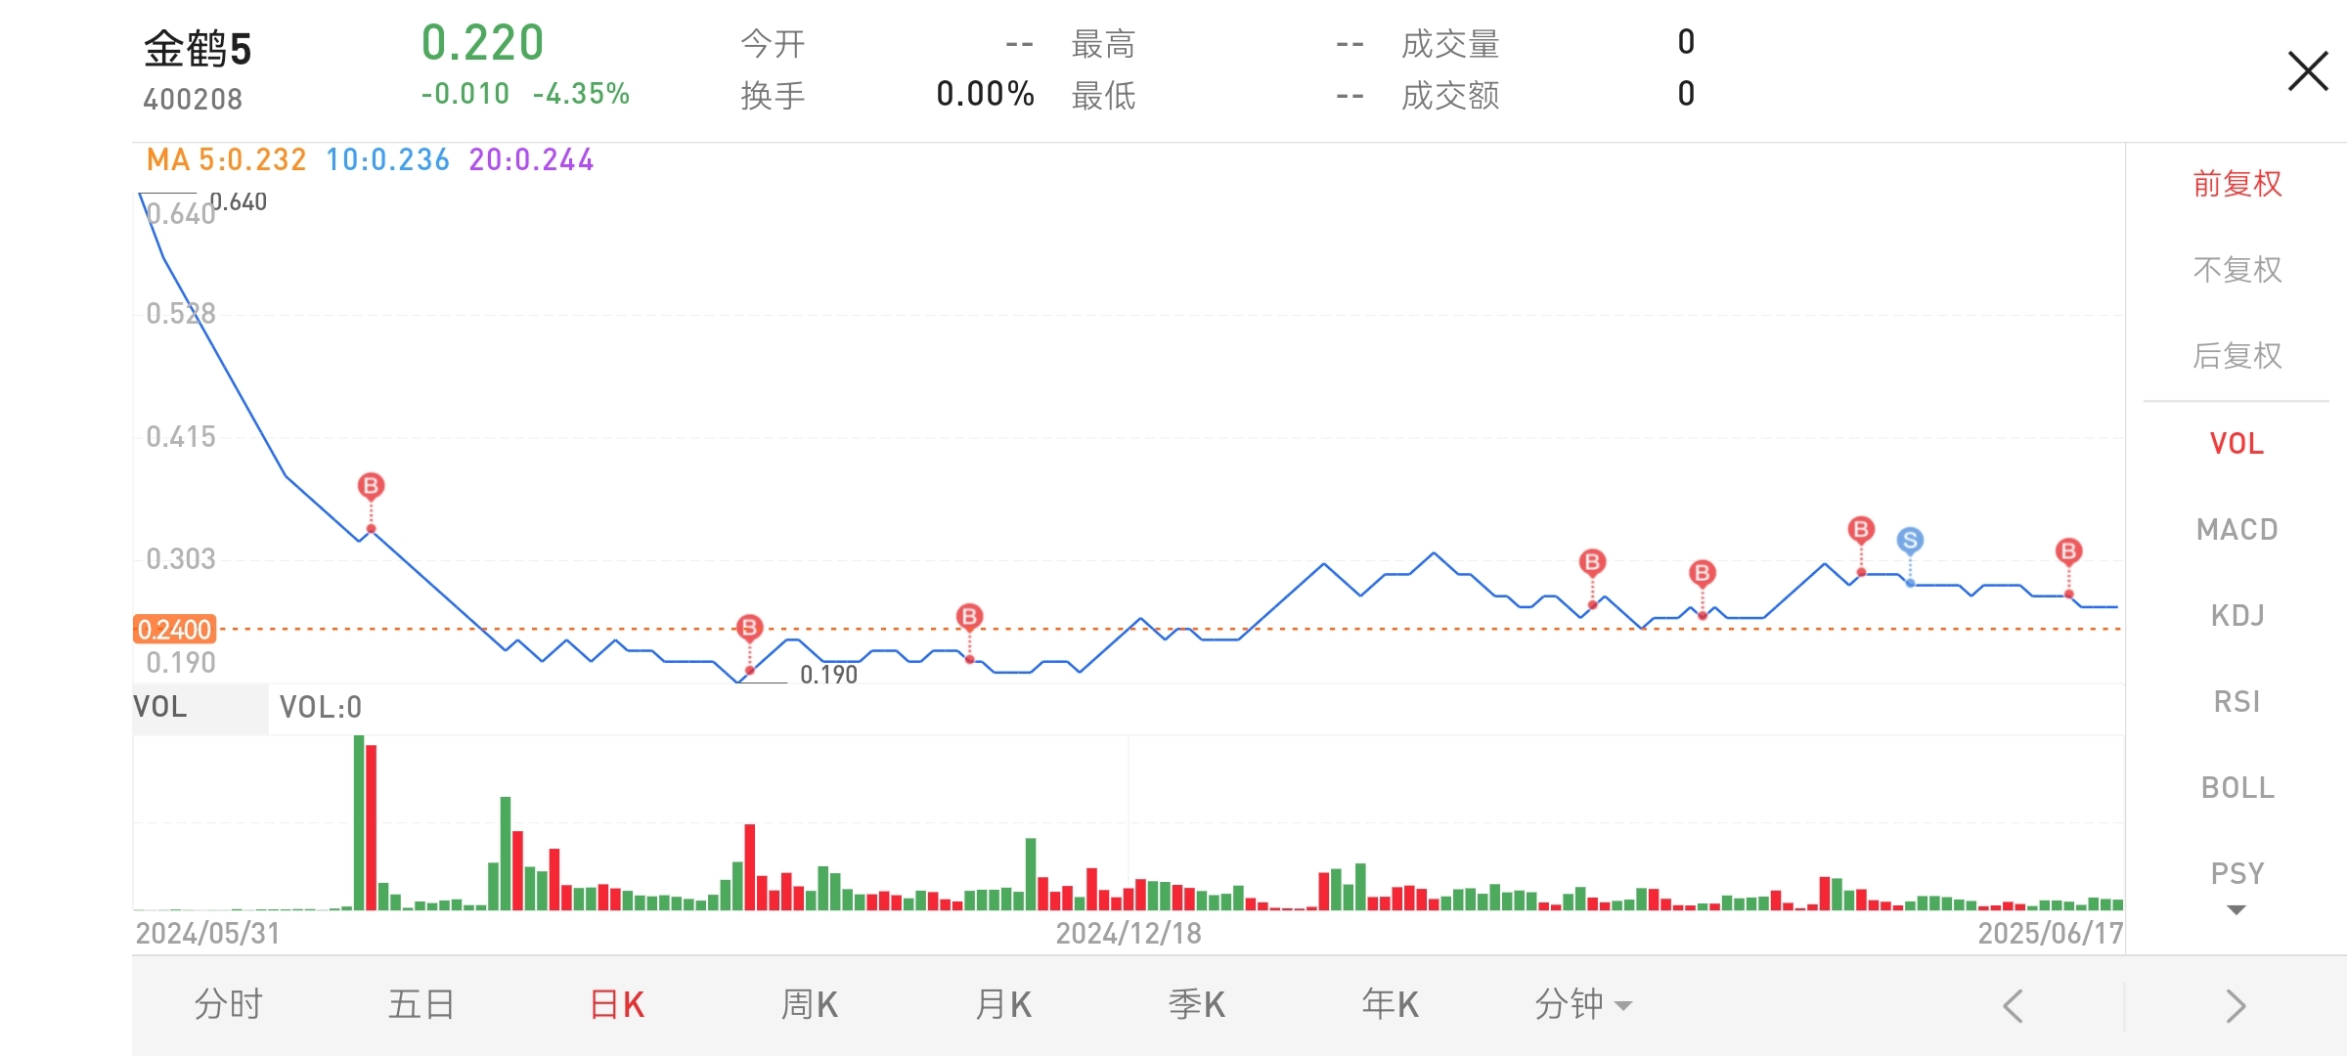
Task: Select the KDJ indicator
Action: point(2236,615)
